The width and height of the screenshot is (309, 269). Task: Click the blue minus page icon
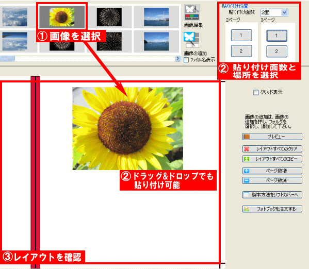tap(247, 180)
